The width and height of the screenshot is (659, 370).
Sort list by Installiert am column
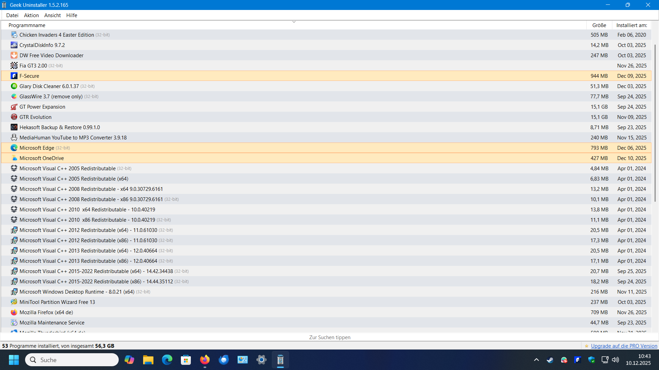tap(632, 25)
